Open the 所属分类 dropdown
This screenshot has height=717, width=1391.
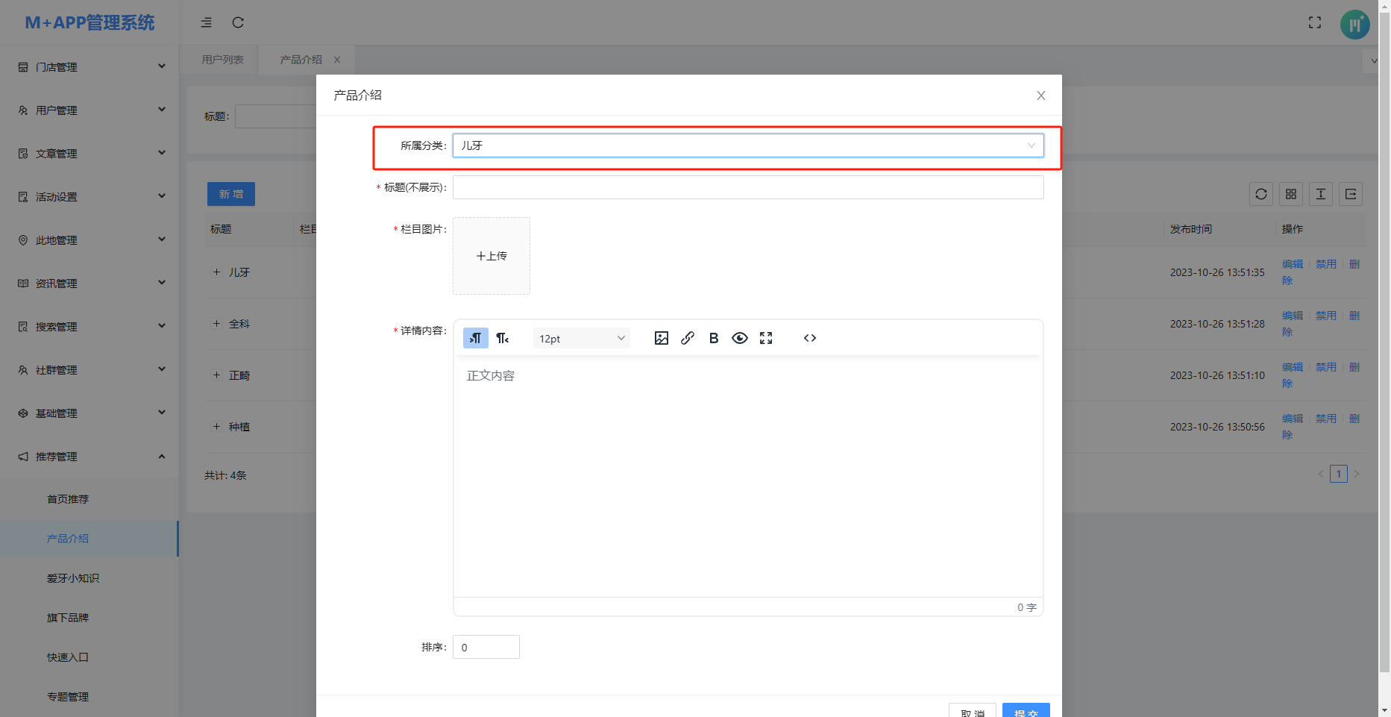click(747, 145)
